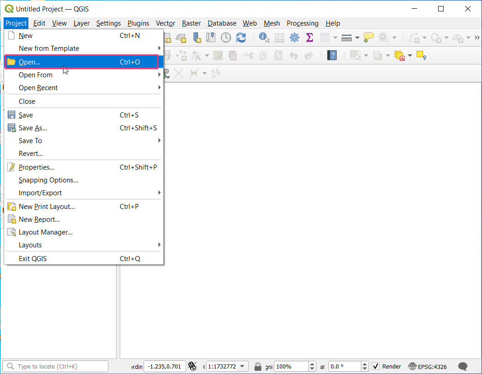Click the Redo arrow icon
The image size is (482, 374).
coord(309,56)
